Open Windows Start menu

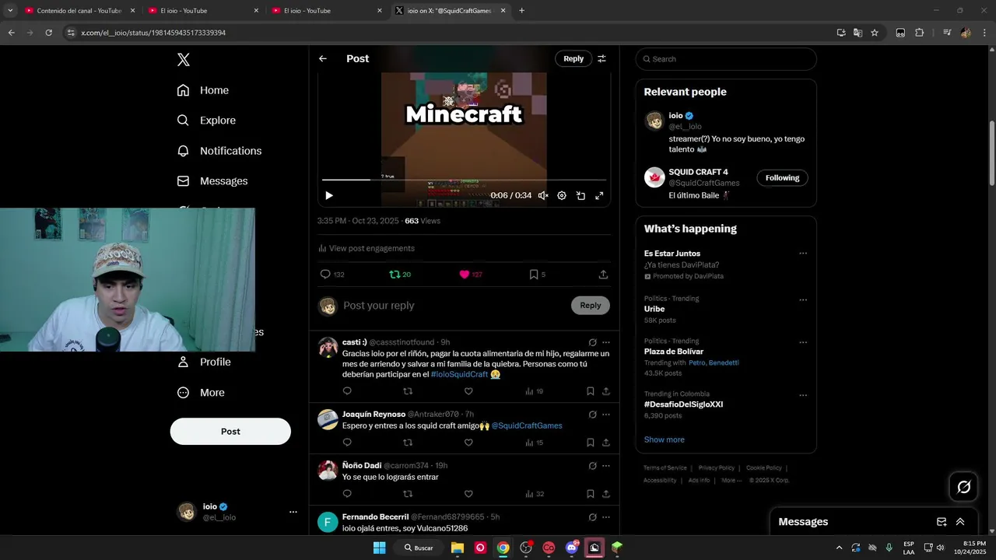pyautogui.click(x=379, y=548)
